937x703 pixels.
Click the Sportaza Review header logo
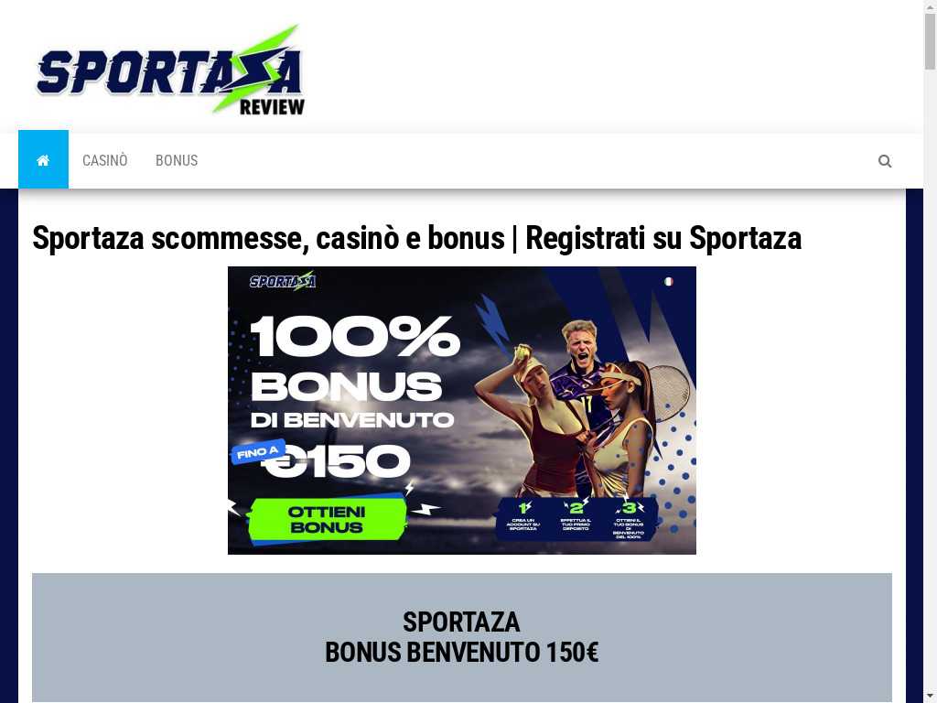tap(170, 69)
